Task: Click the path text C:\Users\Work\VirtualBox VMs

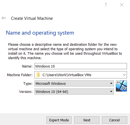Action: click(x=67, y=75)
